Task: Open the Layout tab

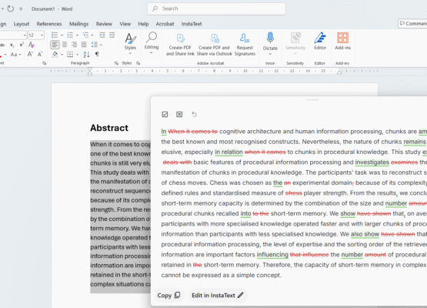Action: (22, 24)
